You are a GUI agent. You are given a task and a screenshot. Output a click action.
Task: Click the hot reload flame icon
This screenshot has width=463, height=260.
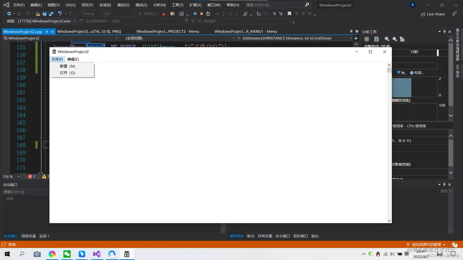[x=164, y=14]
